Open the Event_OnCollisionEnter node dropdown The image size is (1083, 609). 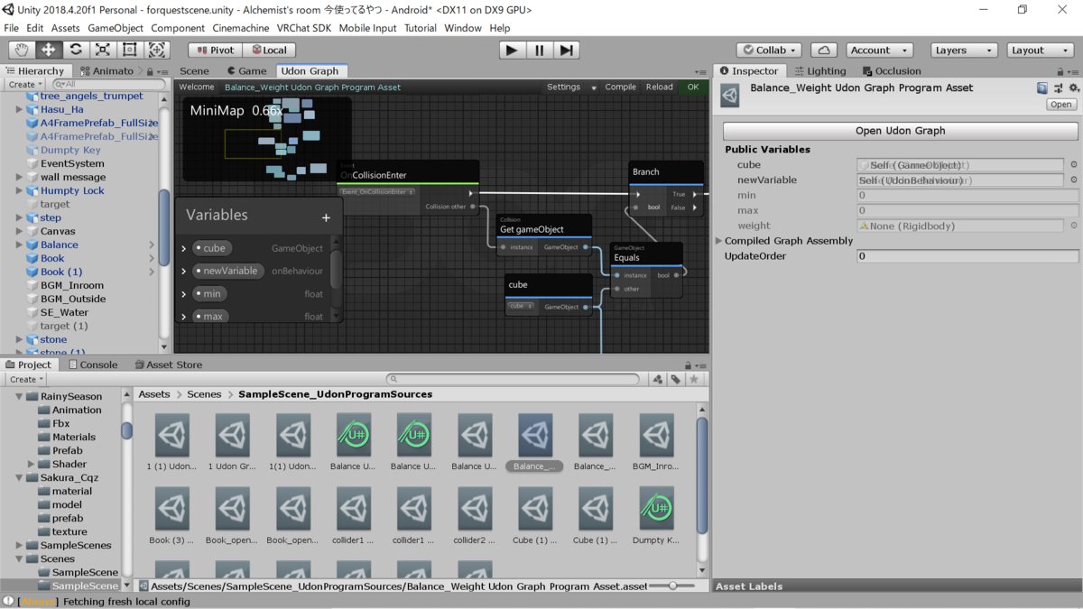pyautogui.click(x=377, y=192)
